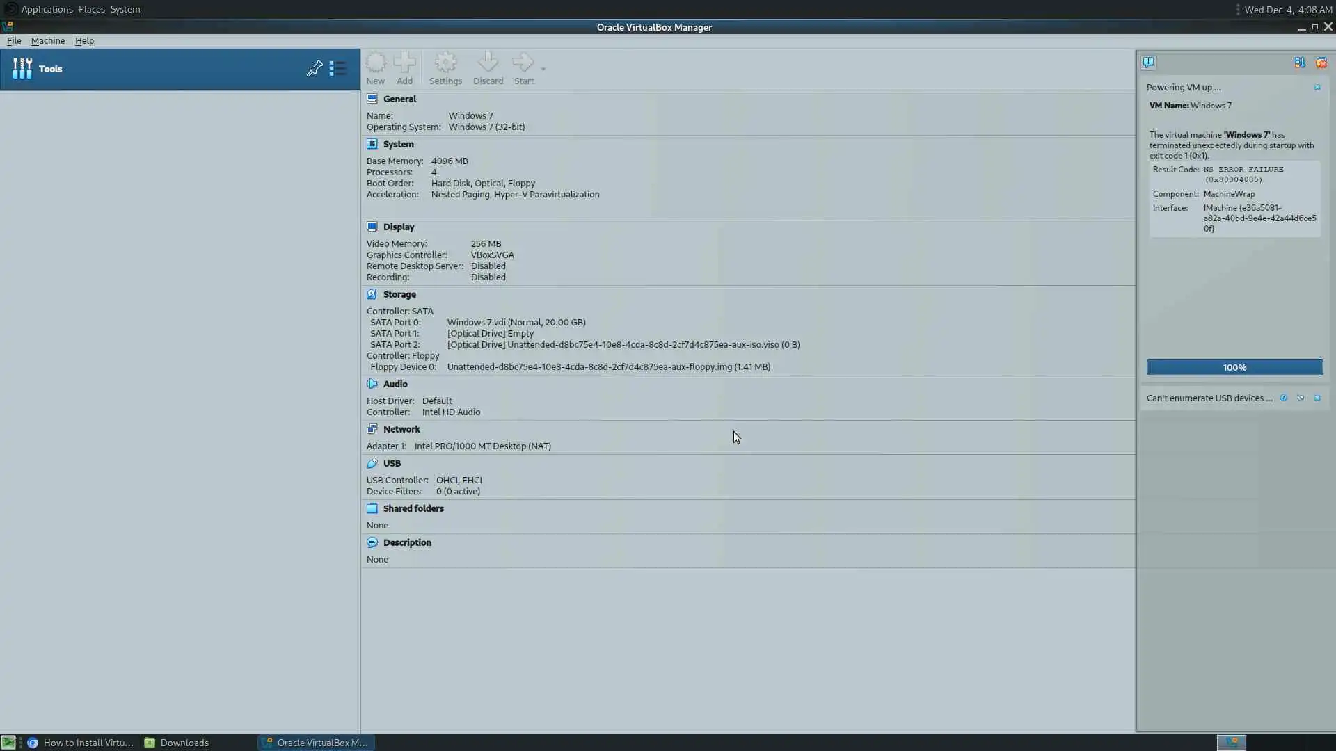Screen dimensions: 1336x751
Task: Open the Machine menu
Action: point(48,40)
